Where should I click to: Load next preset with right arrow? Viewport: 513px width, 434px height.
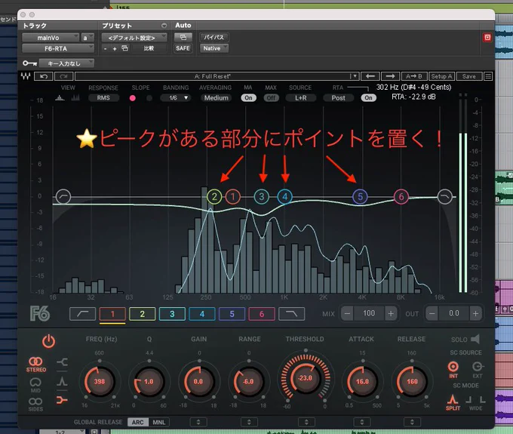[390, 76]
